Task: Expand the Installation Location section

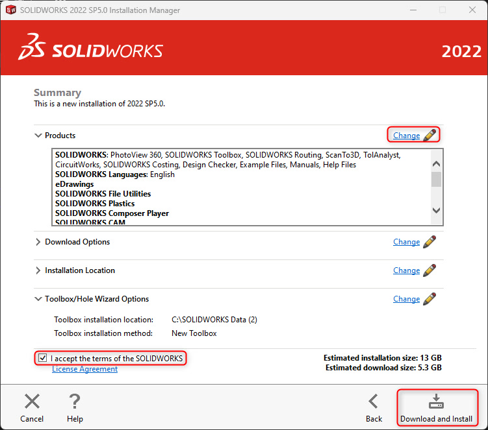Action: [x=38, y=270]
